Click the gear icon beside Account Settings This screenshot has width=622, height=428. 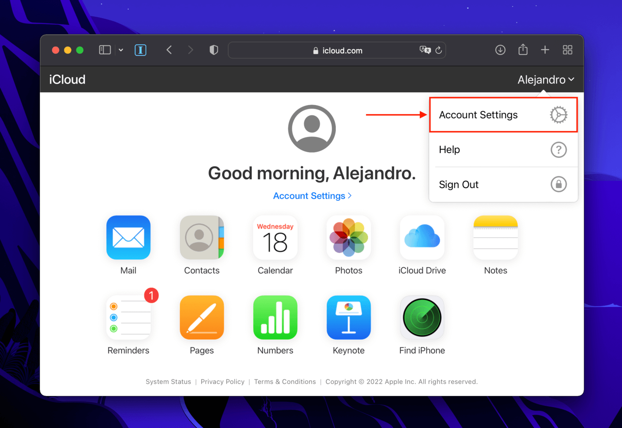pyautogui.click(x=558, y=115)
